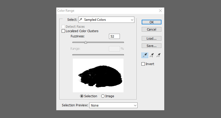
Task: Click the Fuzziness value field
Action: (x=114, y=36)
